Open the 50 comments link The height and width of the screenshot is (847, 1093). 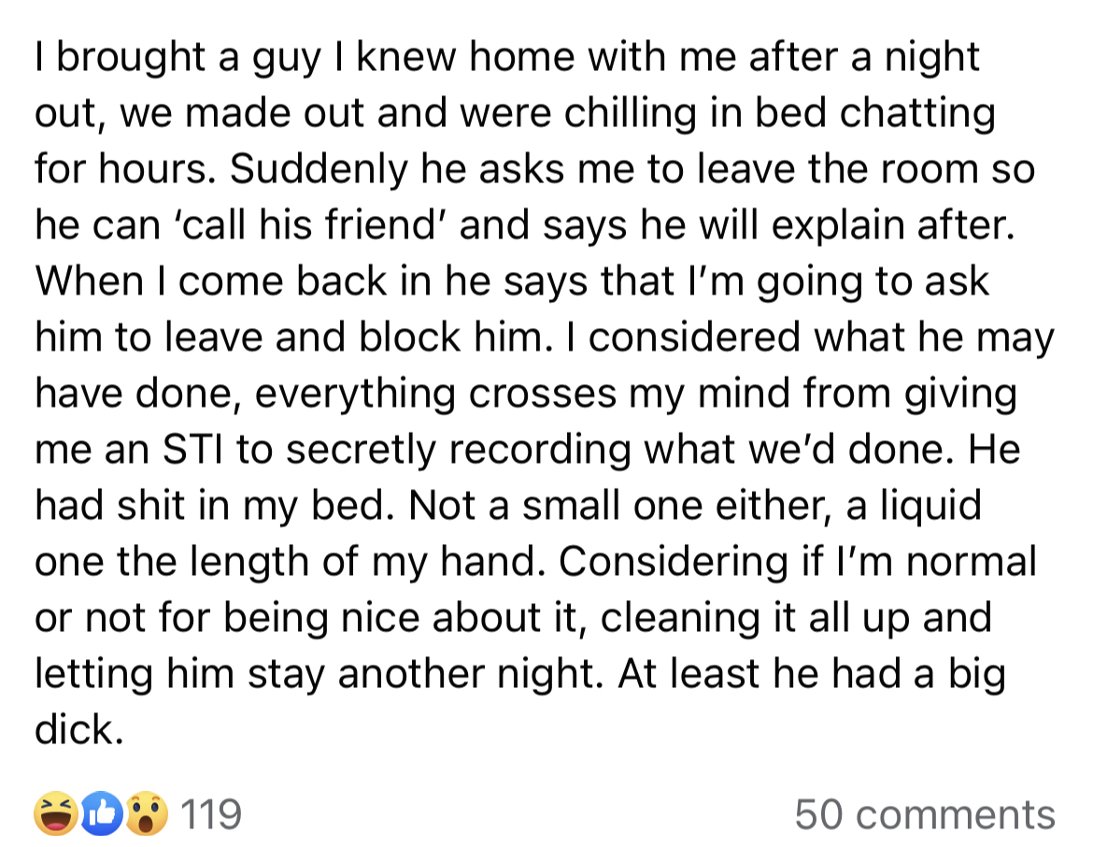925,814
